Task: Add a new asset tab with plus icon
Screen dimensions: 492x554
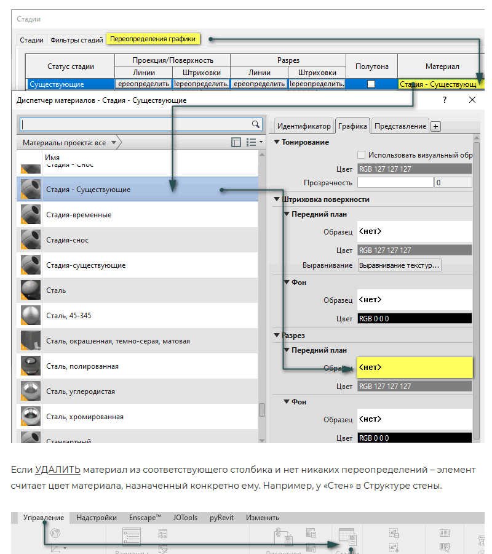Action: pos(436,126)
